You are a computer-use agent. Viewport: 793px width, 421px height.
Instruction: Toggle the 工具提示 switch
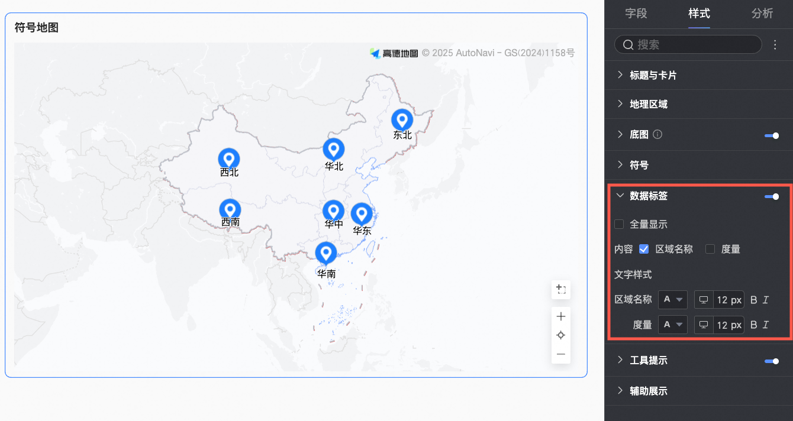coord(772,361)
